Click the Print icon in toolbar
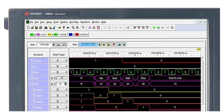The image size is (221, 112). (40, 28)
